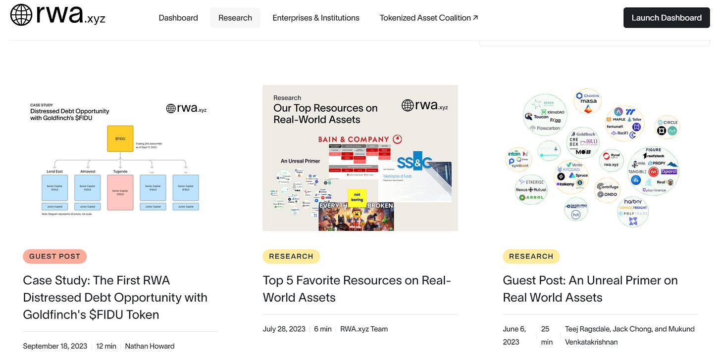The image size is (721, 354).
Task: Click RESEARCH tag above Unreal Primer post
Action: (531, 256)
